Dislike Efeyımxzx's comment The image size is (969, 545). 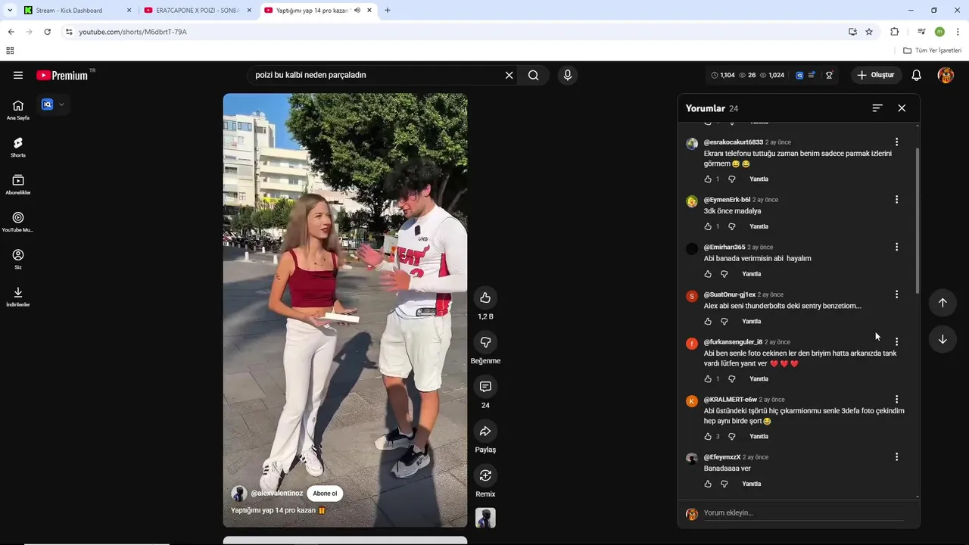pos(724,484)
